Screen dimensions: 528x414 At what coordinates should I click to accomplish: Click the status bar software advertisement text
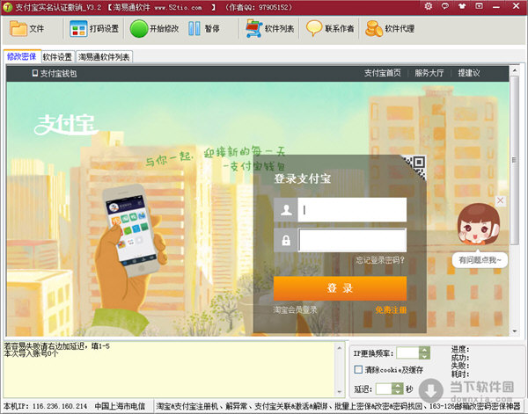coord(339,406)
